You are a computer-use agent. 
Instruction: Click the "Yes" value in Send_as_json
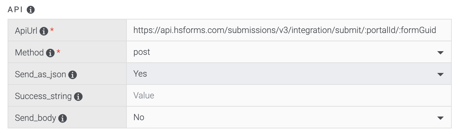tap(140, 74)
